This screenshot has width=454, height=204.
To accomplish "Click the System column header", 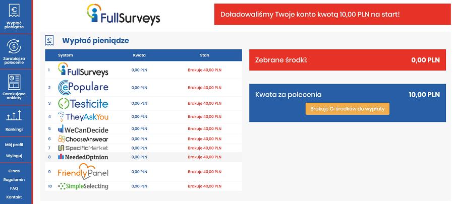I will pos(66,55).
